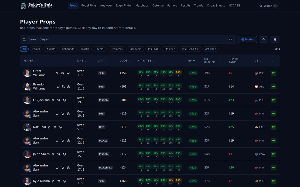Screen dimensions: 300x187
Task: Sort table by CAT column
Action: (x=102, y=61)
